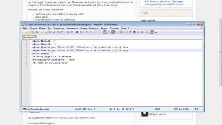This screenshot has height=125, width=222.
Task: Click 'YAML Ain't Markup Language' in status bar
Action: coord(35,109)
